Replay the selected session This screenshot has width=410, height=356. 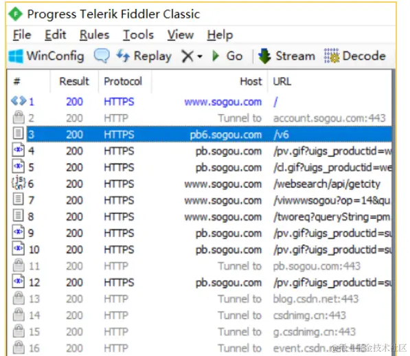pyautogui.click(x=144, y=56)
